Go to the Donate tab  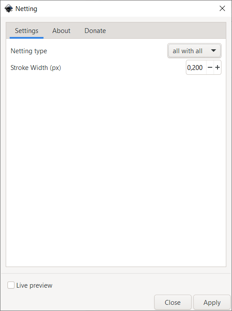(95, 31)
